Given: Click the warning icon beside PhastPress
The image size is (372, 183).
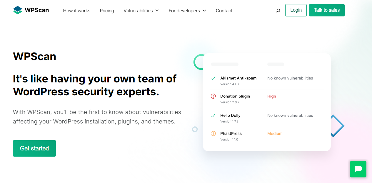Looking at the screenshot, I should [x=213, y=133].
